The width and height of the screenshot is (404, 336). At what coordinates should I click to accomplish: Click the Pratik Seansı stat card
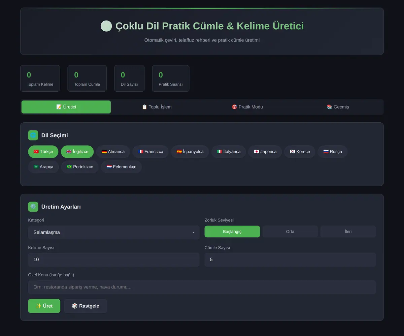[171, 79]
